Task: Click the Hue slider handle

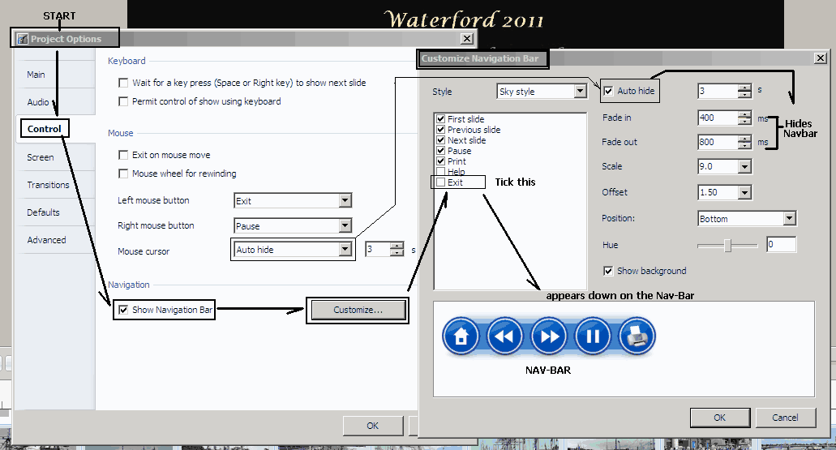Action: (728, 245)
